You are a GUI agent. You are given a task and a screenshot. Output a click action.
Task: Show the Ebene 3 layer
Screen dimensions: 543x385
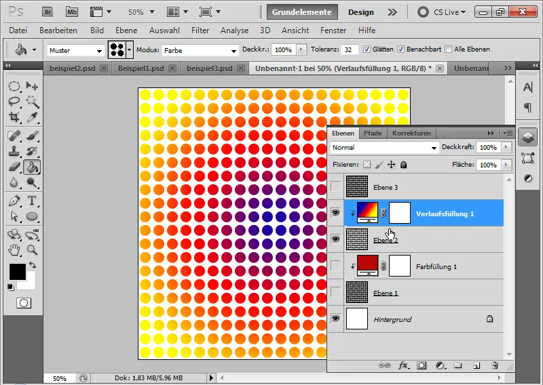[335, 187]
